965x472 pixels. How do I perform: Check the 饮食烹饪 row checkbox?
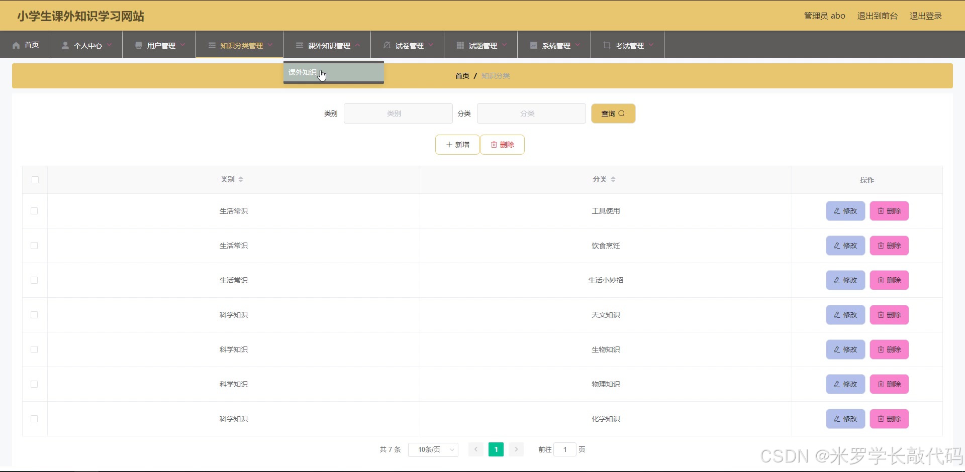coord(34,246)
